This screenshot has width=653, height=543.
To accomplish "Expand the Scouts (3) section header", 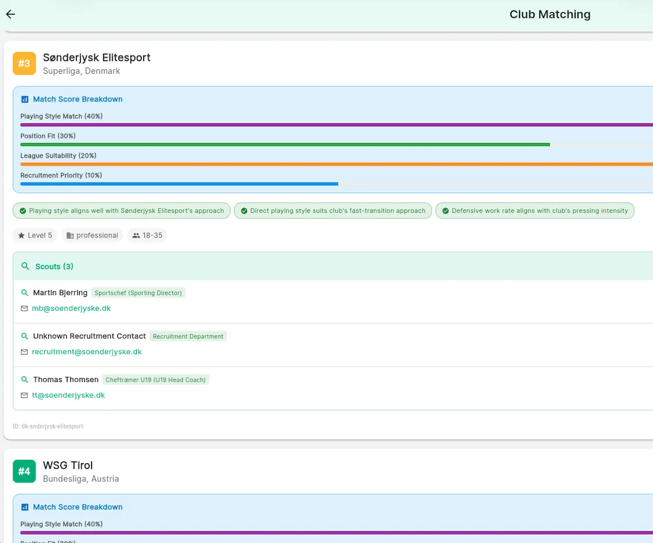I will tap(54, 266).
